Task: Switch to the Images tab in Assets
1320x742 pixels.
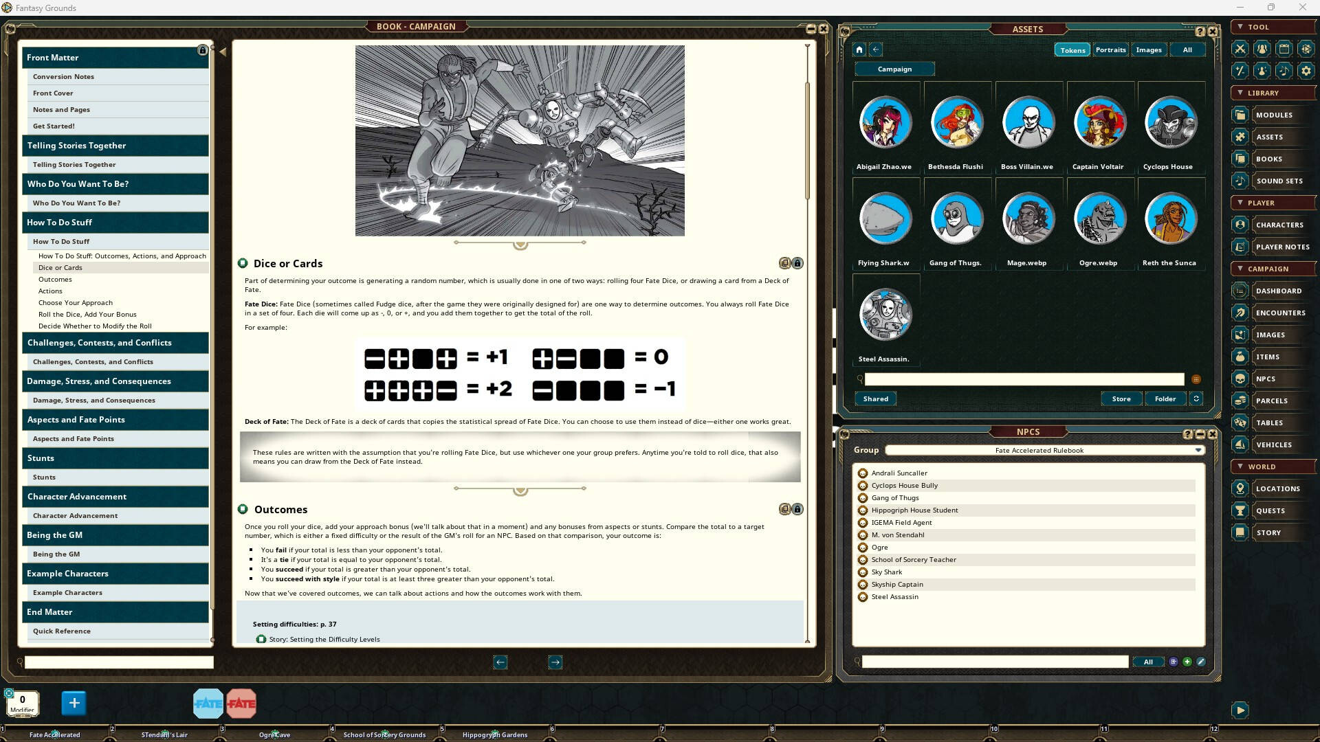Action: click(1149, 49)
